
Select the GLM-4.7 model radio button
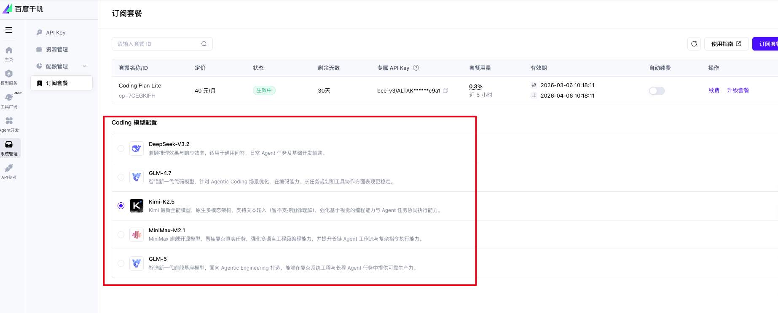[x=121, y=177]
